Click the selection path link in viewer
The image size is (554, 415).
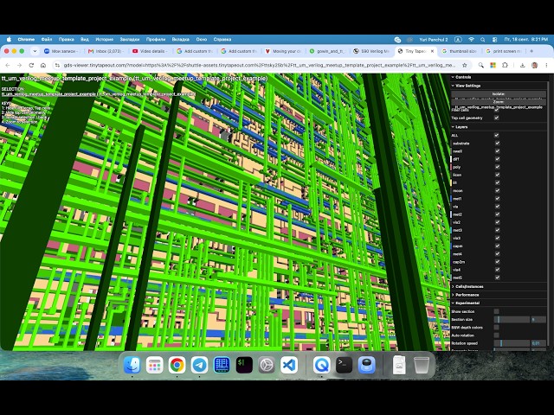coord(98,94)
